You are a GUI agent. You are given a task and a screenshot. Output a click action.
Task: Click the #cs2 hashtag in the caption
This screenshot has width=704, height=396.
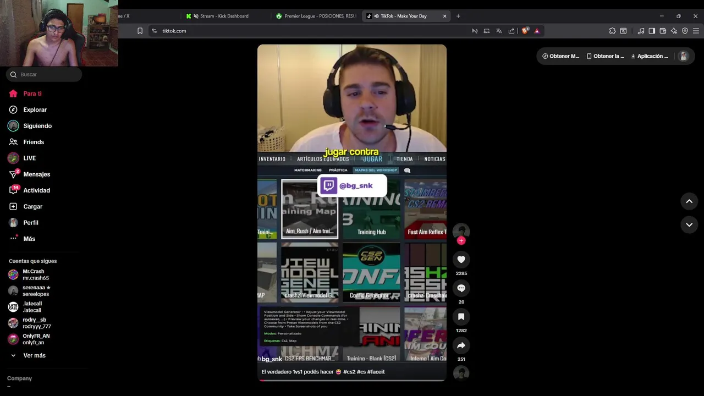349,372
